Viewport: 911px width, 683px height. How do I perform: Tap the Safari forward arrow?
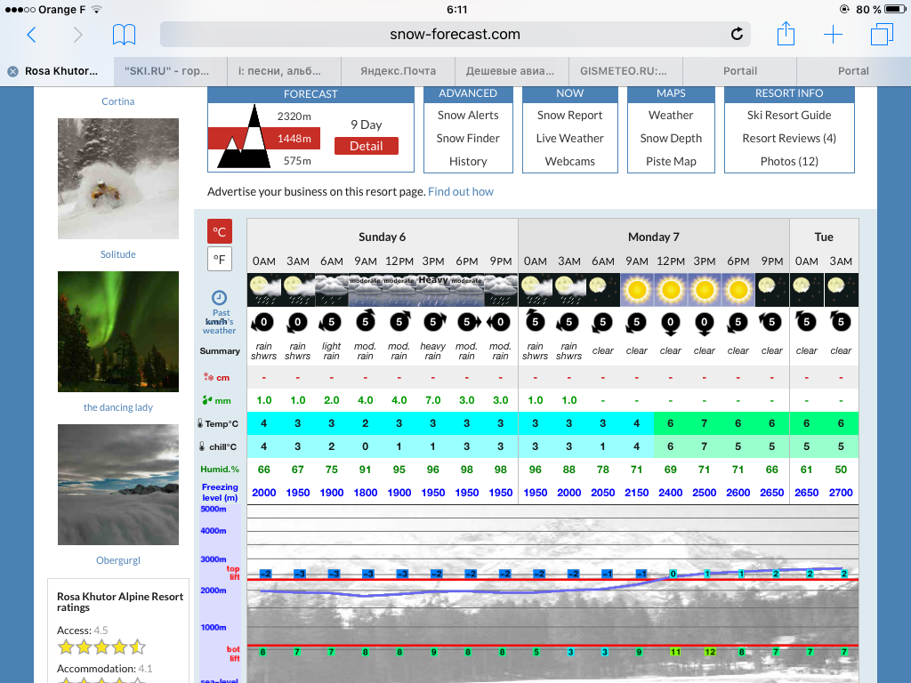(77, 35)
